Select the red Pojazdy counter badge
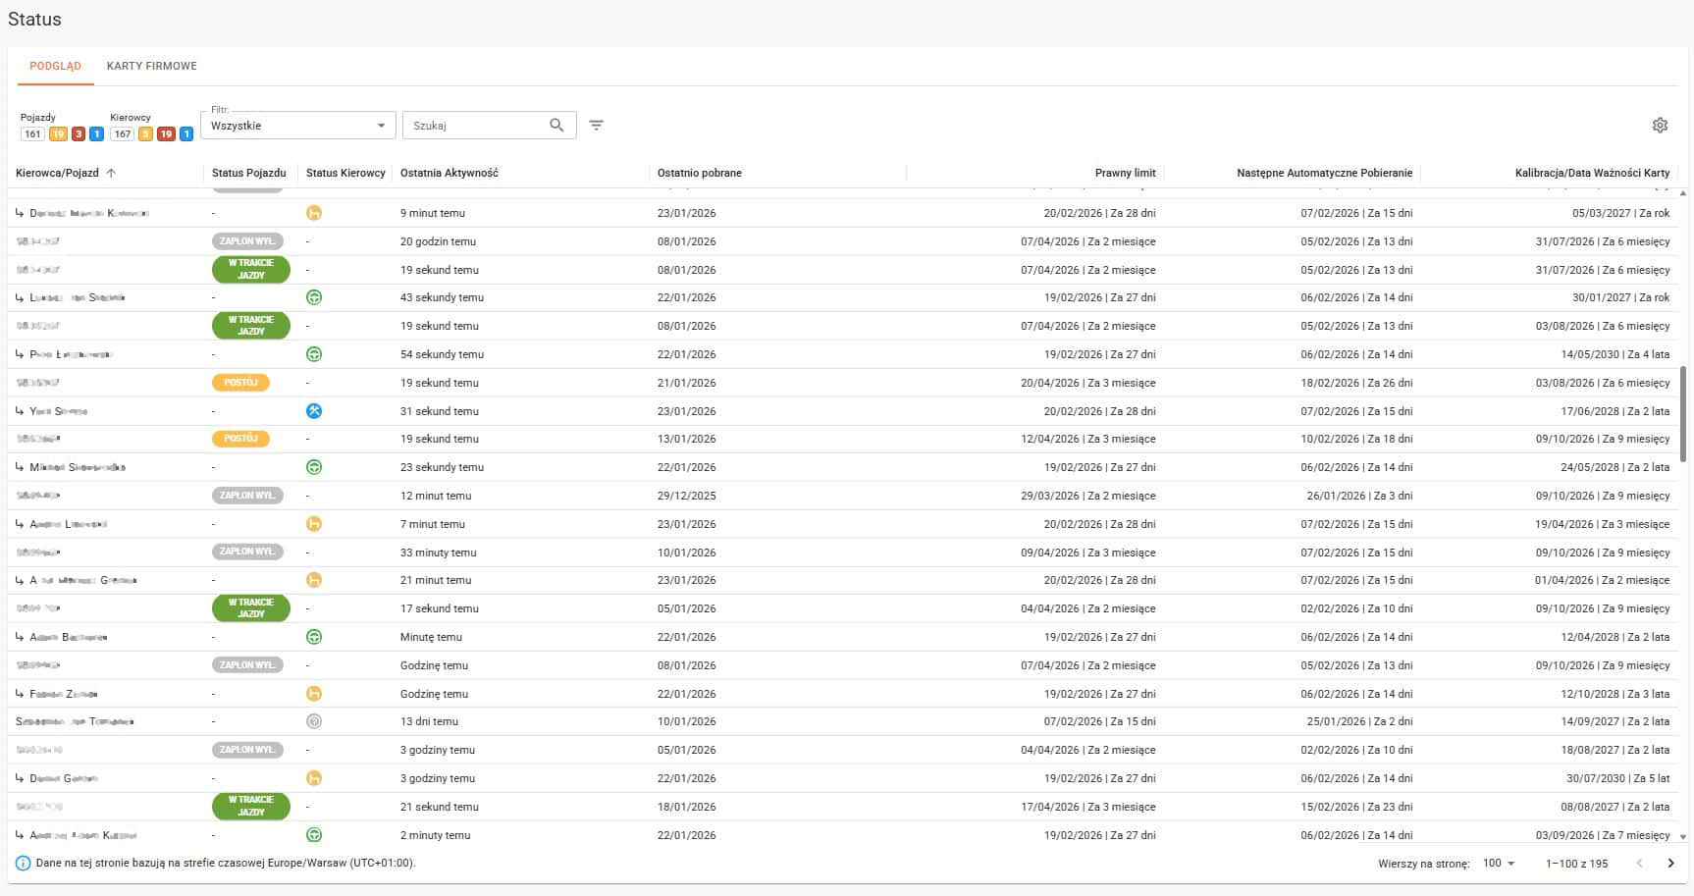Screen dimensions: 1694x896 [79, 133]
